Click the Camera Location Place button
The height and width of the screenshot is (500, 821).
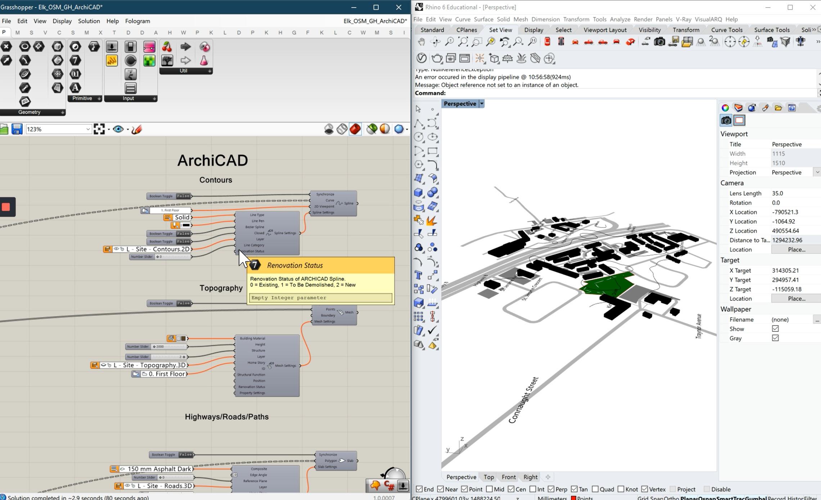pyautogui.click(x=796, y=249)
